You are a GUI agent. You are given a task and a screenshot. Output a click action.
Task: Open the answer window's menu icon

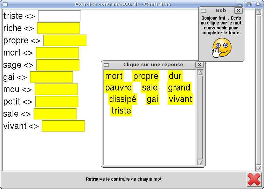106,65
